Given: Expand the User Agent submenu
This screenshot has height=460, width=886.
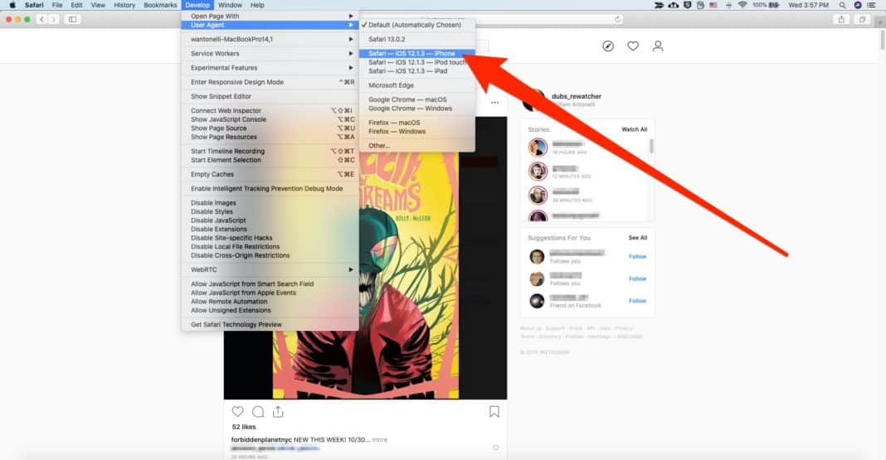Looking at the screenshot, I should (x=270, y=25).
